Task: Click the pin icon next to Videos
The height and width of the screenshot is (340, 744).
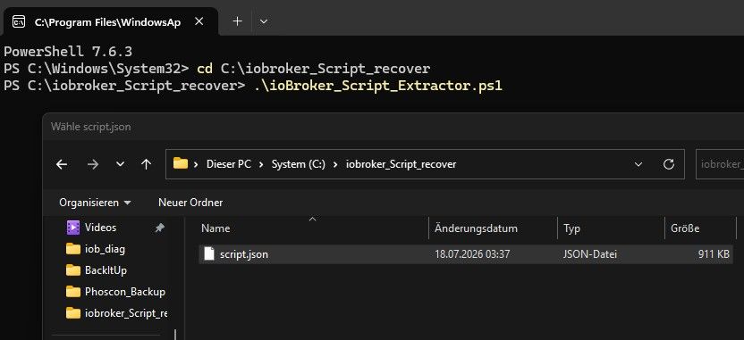Action: 160,228
